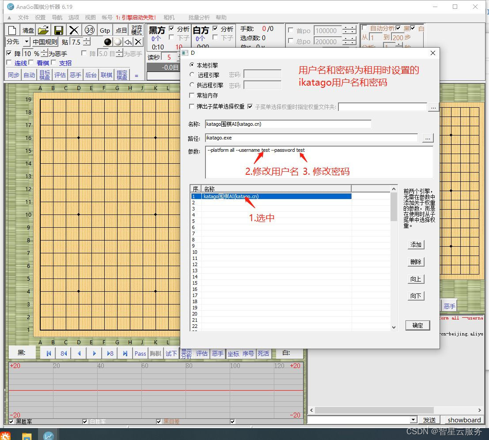The height and width of the screenshot is (440, 489).
Task: Jump to last move button
Action: pyautogui.click(x=125, y=354)
